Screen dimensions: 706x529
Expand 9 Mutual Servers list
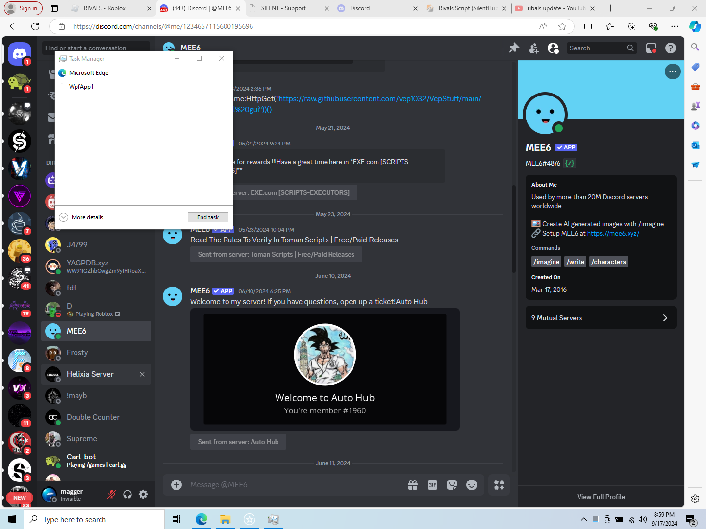pyautogui.click(x=601, y=318)
